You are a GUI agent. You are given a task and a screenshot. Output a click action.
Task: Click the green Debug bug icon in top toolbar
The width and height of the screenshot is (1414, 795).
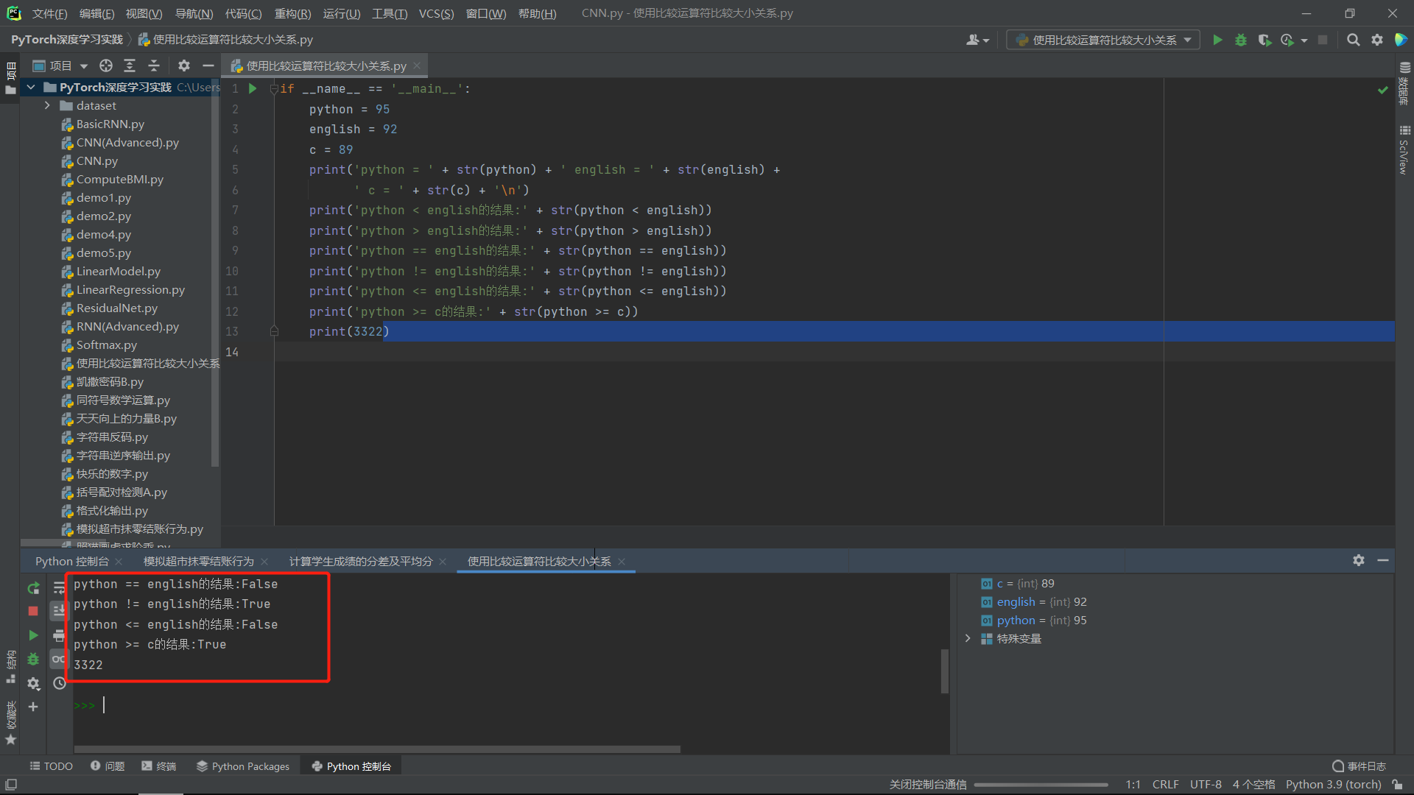click(x=1241, y=40)
